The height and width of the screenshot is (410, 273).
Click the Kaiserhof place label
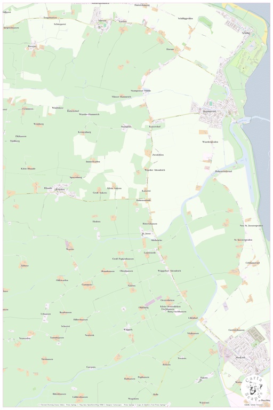[155, 127]
